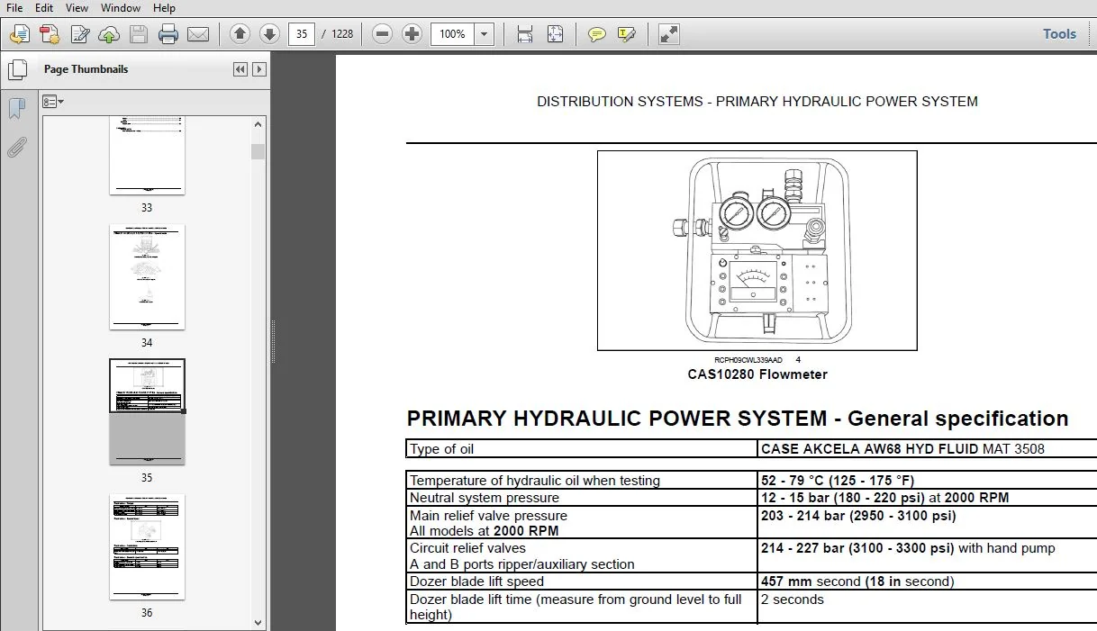Click the 'Page Thumbnails' panel title

pos(86,69)
